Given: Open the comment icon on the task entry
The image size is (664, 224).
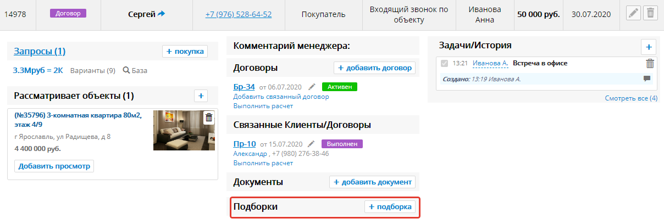Looking at the screenshot, I should tap(646, 79).
